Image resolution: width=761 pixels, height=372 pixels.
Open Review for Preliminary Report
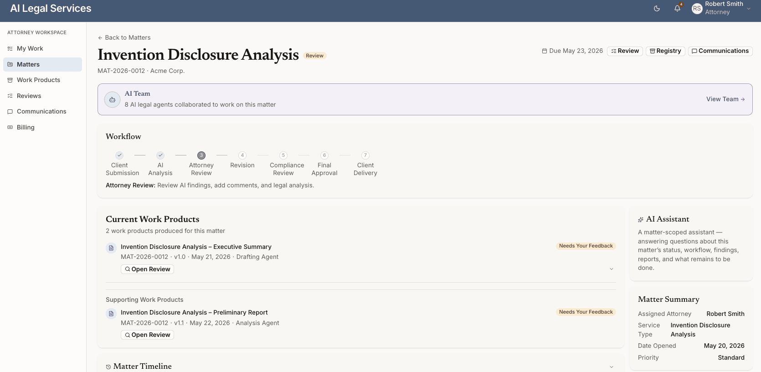click(147, 335)
